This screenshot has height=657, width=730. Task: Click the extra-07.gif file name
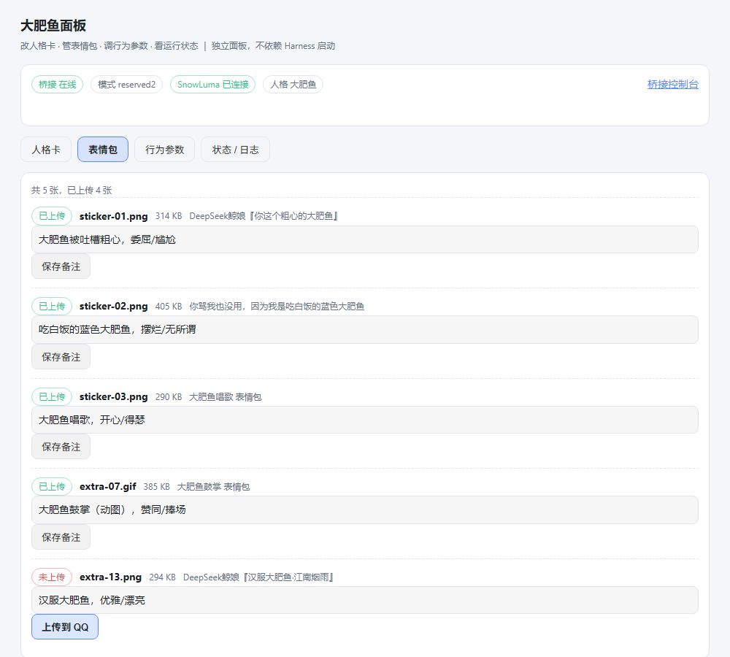pyautogui.click(x=108, y=487)
